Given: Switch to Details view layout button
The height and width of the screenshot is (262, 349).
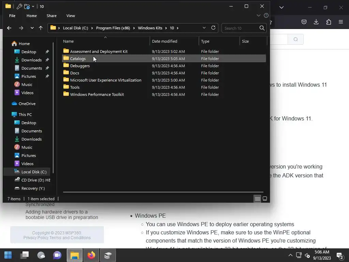Looking at the screenshot, I should tap(258, 199).
